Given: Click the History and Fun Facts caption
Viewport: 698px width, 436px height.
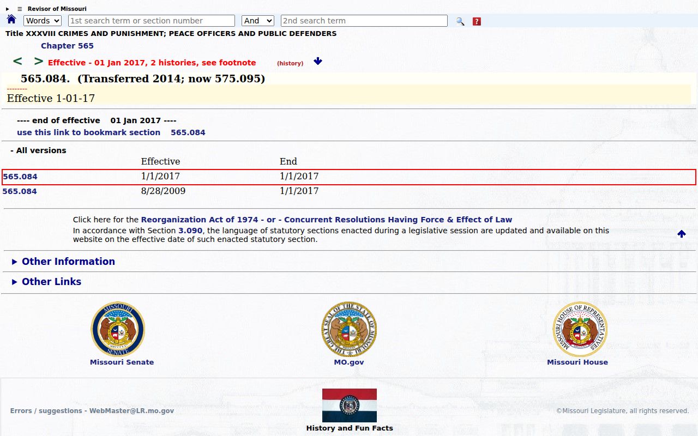Looking at the screenshot, I should (x=350, y=428).
